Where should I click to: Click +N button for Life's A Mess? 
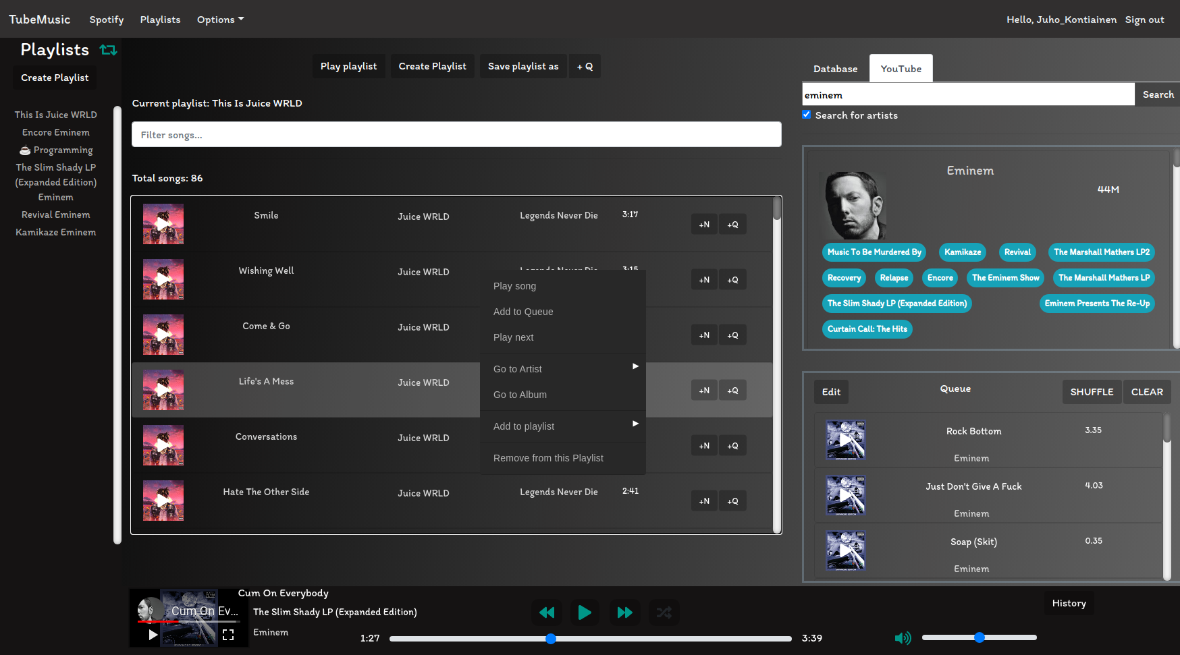tap(704, 391)
